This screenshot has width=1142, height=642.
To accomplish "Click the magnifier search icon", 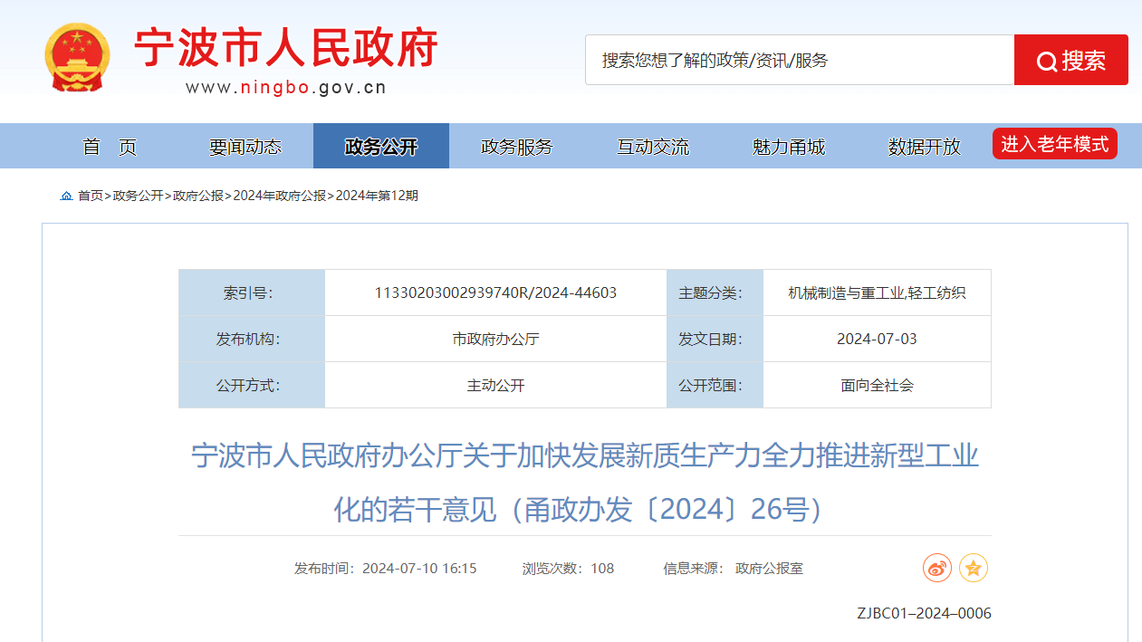I will pyautogui.click(x=1046, y=60).
